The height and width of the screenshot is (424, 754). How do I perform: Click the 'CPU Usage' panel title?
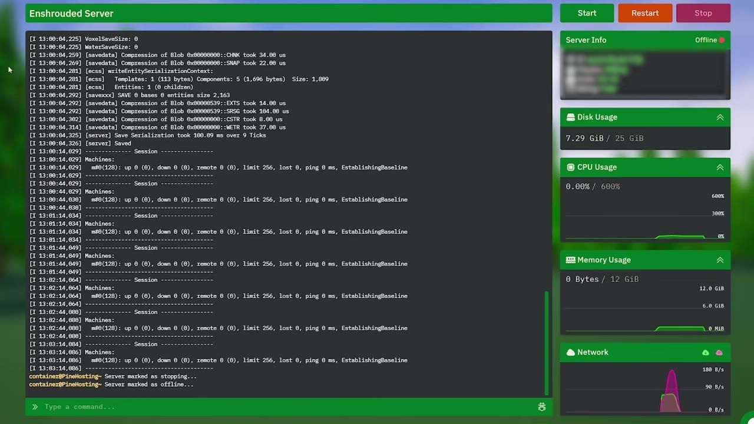[597, 167]
